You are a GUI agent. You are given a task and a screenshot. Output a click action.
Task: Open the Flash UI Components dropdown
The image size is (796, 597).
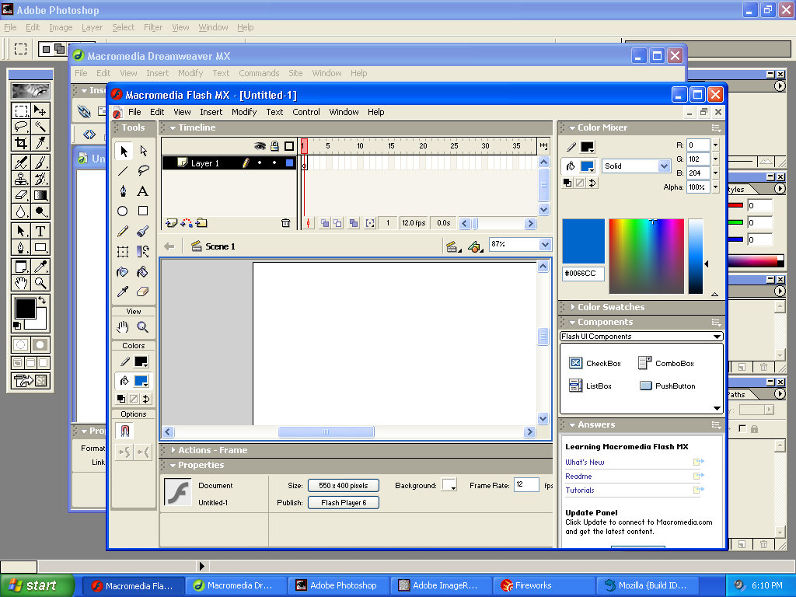[641, 336]
